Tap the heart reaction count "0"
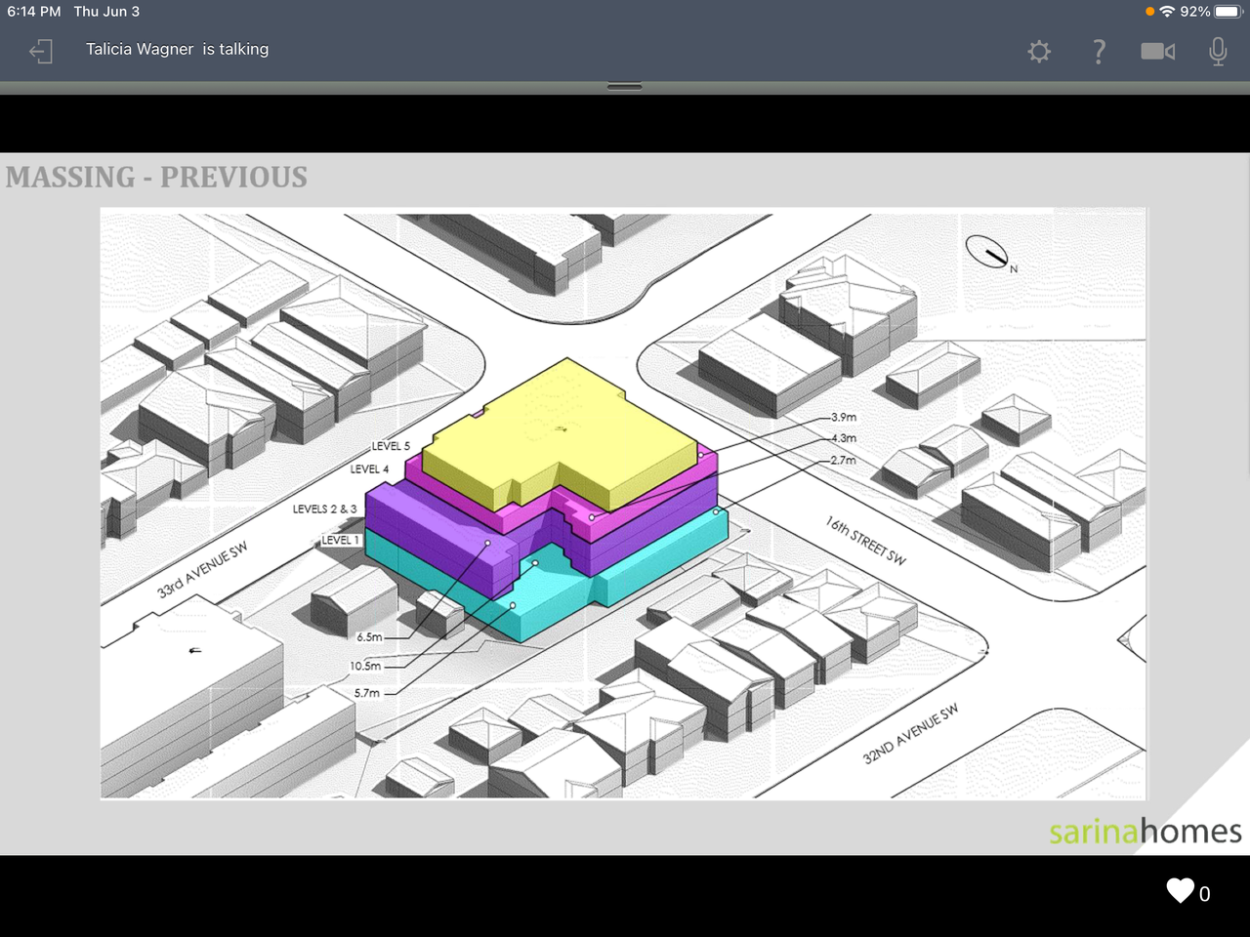1250x937 pixels. 1205,894
